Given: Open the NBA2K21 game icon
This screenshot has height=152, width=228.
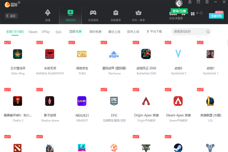Looking at the screenshot, I should coord(82,101).
